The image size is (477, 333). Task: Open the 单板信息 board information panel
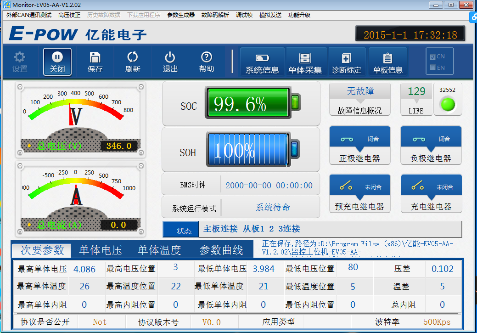tap(387, 61)
